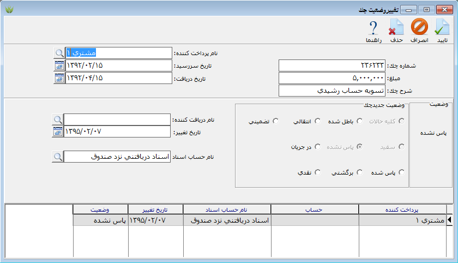
Task: Click the شماره چک input field
Action: [x=332, y=65]
